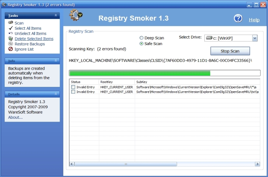Collapse the Tasks panel
Image resolution: width=268 pixels, height=177 pixels.
(x=56, y=15)
